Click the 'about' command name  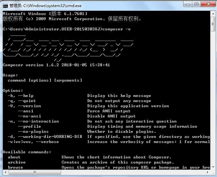click(14, 157)
